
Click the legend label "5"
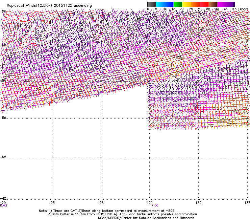[156, 9]
